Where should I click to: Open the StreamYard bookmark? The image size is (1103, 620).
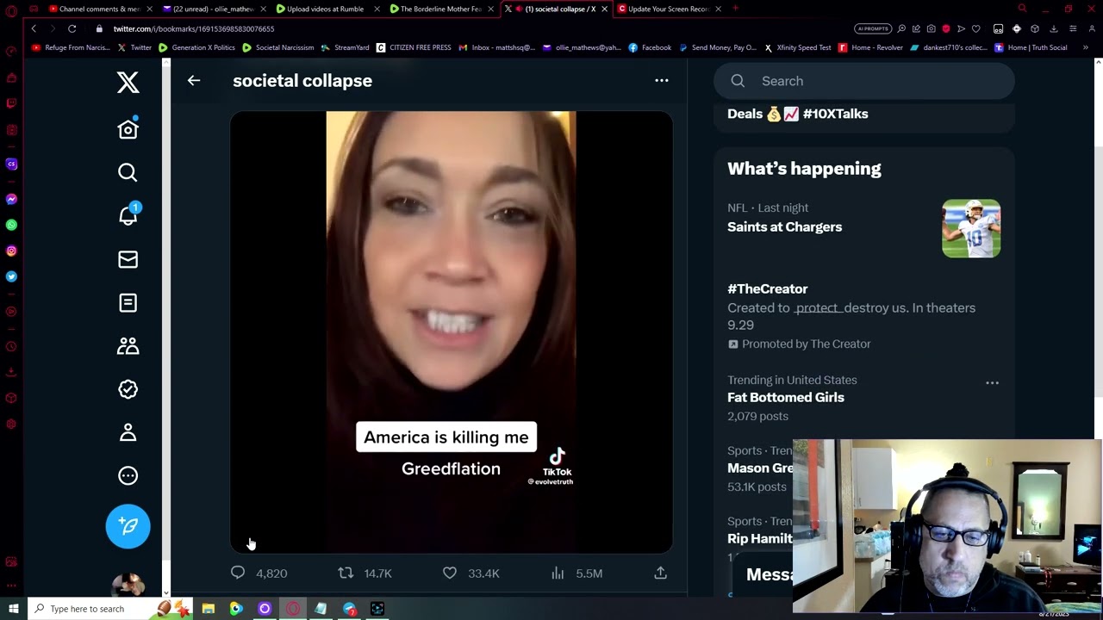click(345, 47)
